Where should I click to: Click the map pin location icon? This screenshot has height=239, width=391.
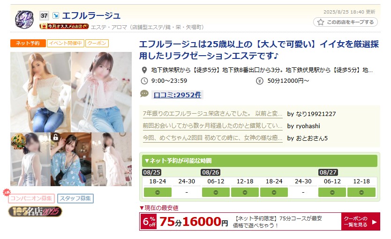click(x=144, y=70)
